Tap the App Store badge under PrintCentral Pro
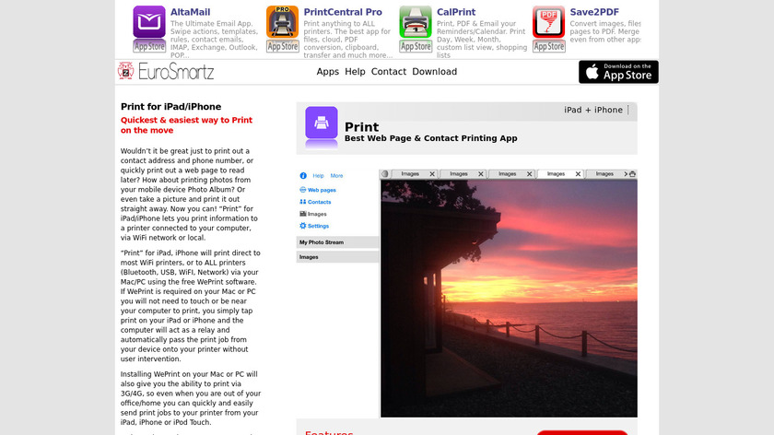The width and height of the screenshot is (774, 435). (282, 46)
